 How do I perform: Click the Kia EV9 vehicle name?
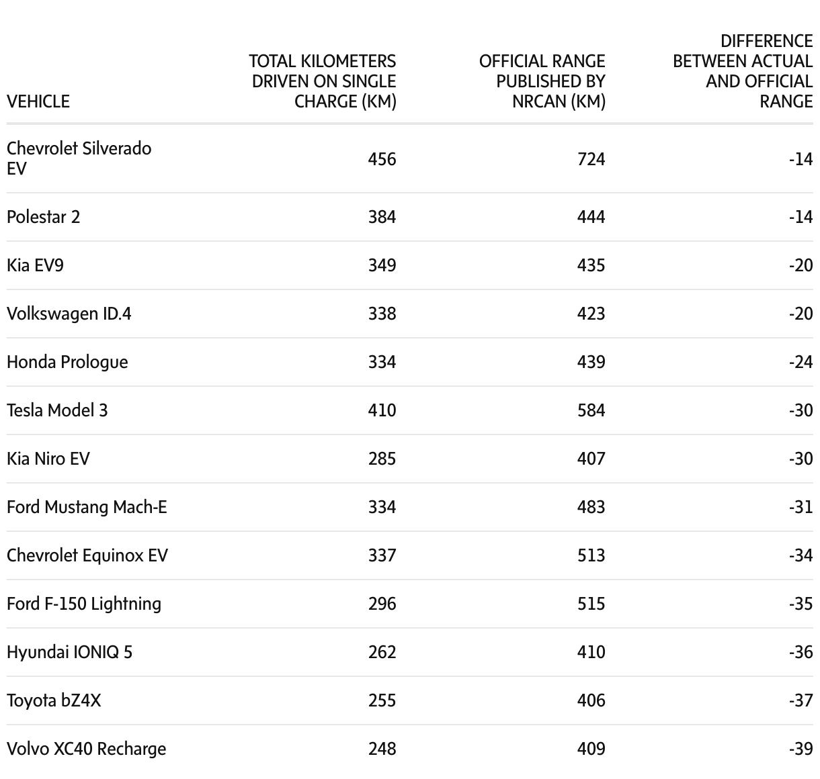[x=35, y=265]
